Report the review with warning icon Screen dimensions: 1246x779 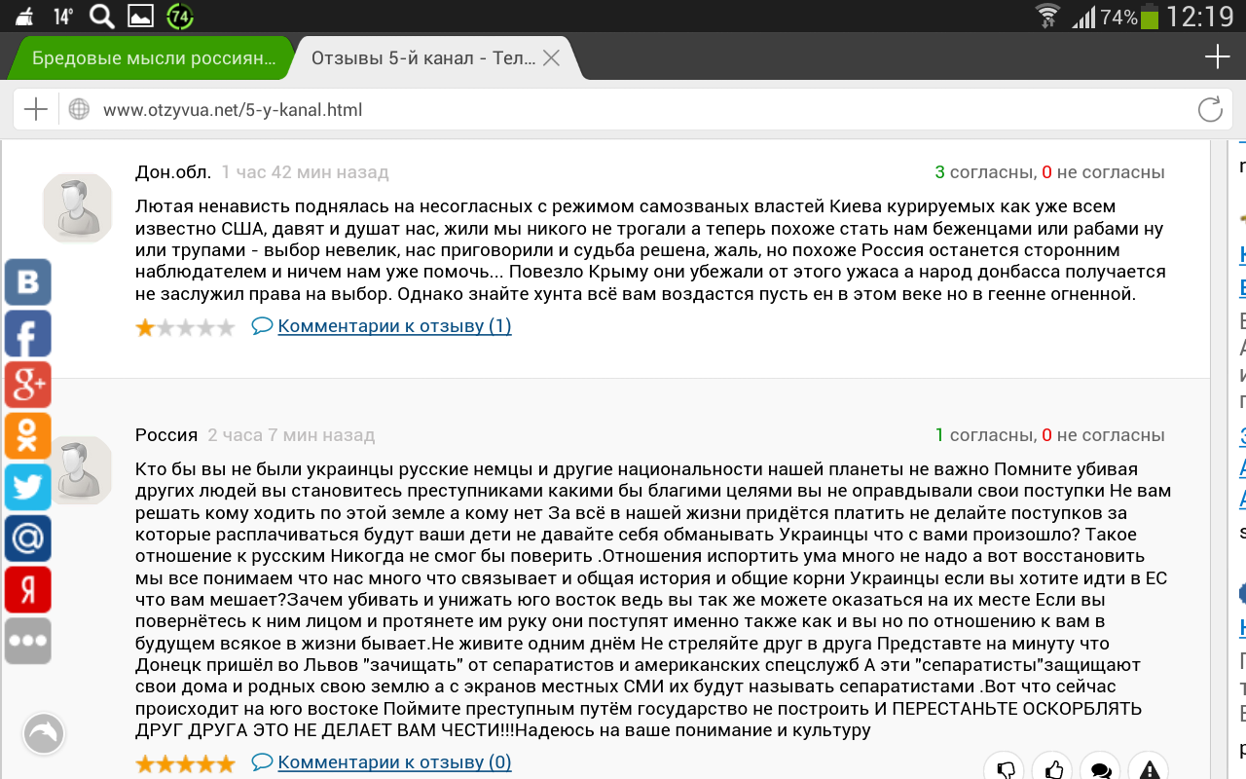(1149, 769)
